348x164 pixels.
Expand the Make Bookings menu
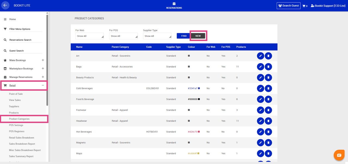click(x=43, y=60)
